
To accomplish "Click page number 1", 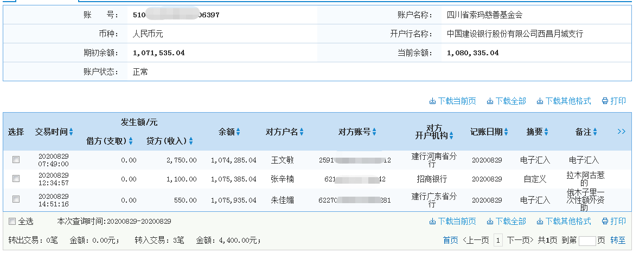I will (x=498, y=241).
